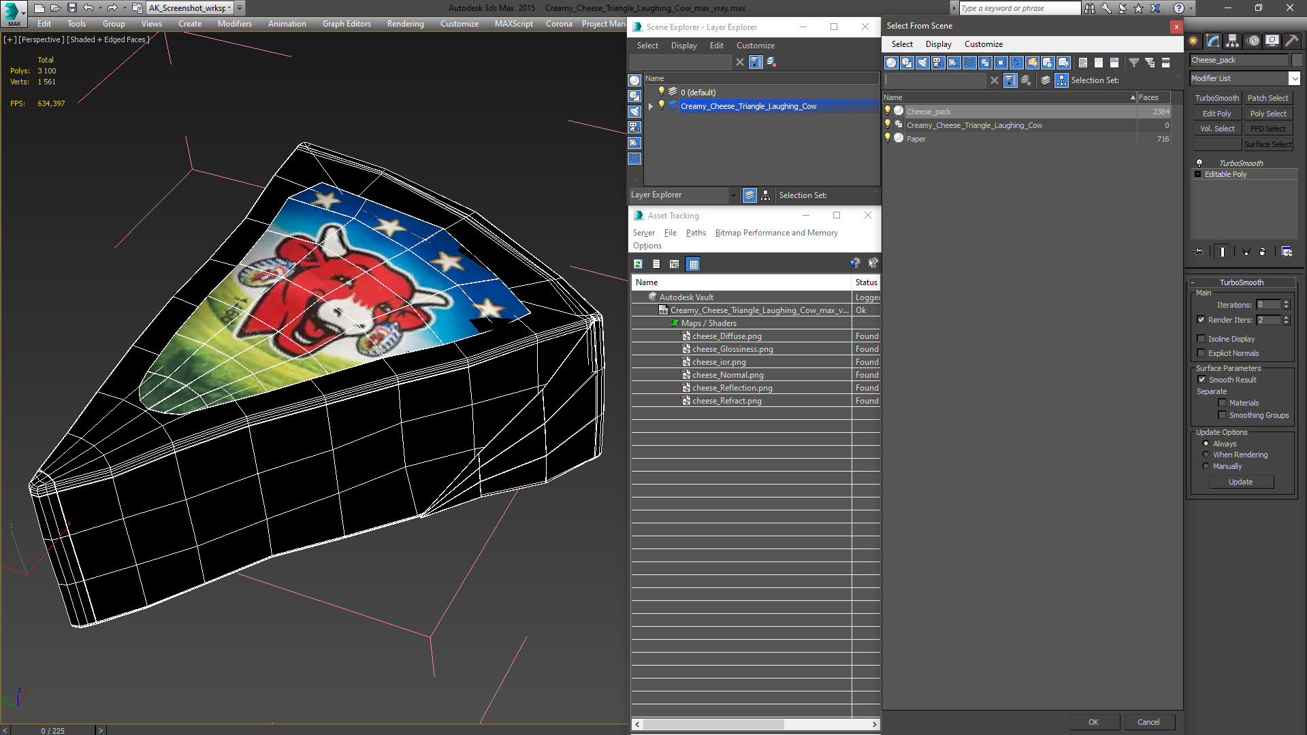The image size is (1307, 735).
Task: Toggle visibility bulb of Paper object
Action: pos(888,138)
